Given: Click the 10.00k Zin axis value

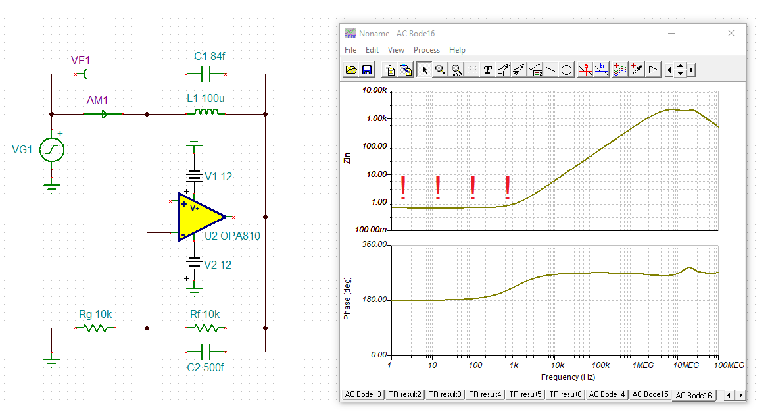Looking at the screenshot, I should pyautogui.click(x=375, y=90).
